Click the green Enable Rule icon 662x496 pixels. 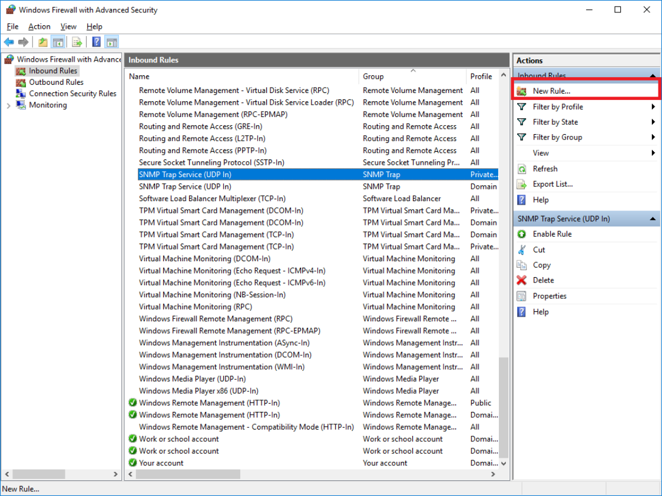[521, 234]
